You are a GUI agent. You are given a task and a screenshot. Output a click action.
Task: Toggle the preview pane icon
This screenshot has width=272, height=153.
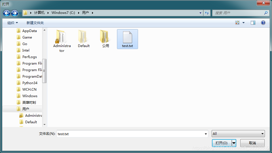[253, 23]
